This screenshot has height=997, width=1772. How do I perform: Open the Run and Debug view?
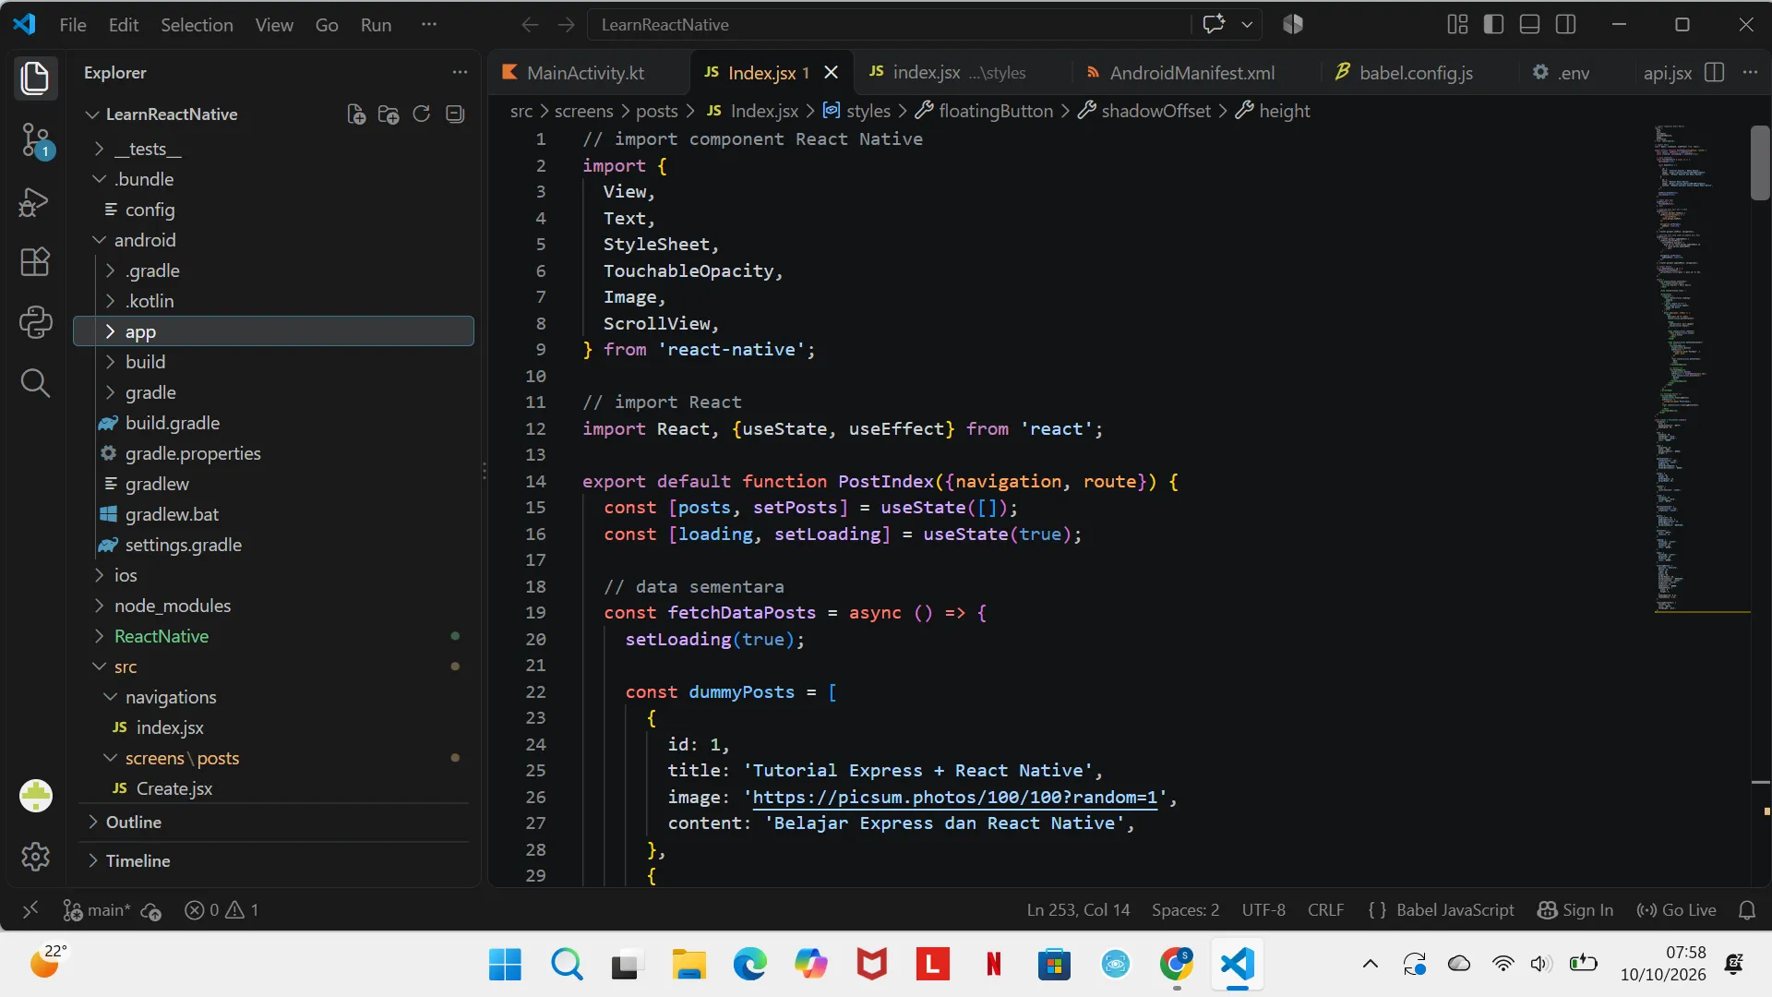pyautogui.click(x=35, y=202)
